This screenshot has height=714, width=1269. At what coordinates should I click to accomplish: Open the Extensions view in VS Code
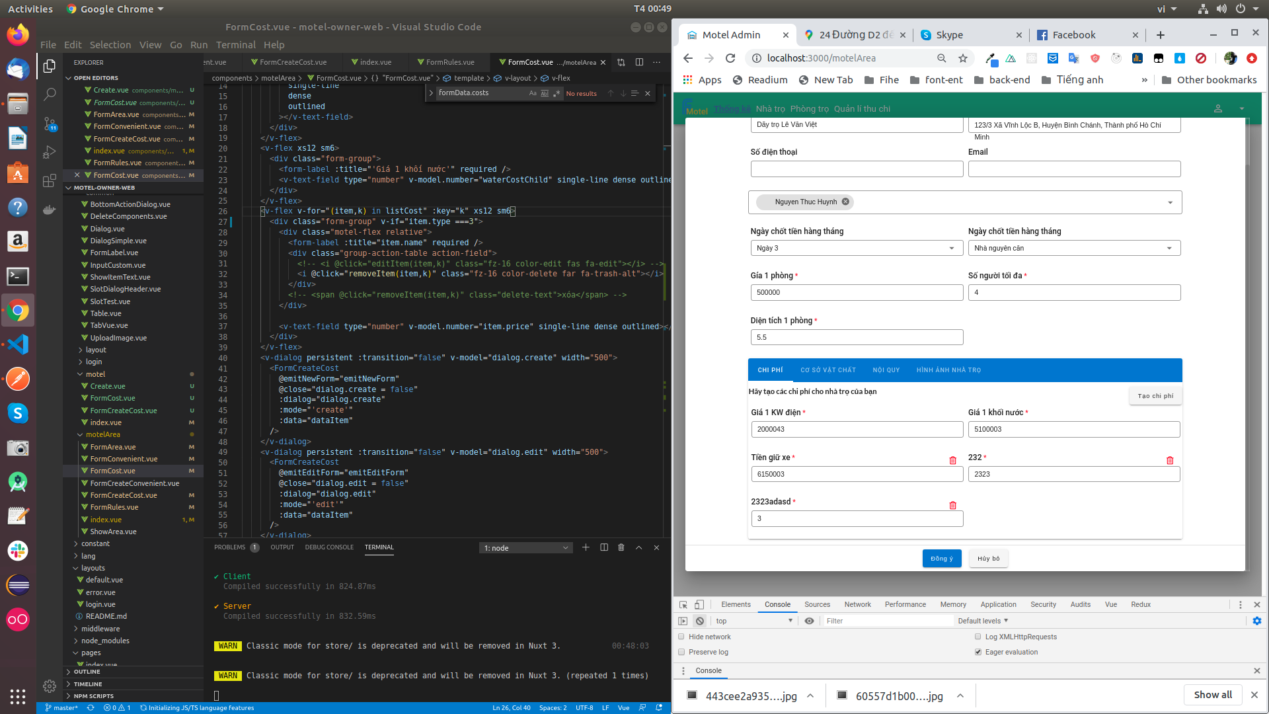pyautogui.click(x=50, y=181)
